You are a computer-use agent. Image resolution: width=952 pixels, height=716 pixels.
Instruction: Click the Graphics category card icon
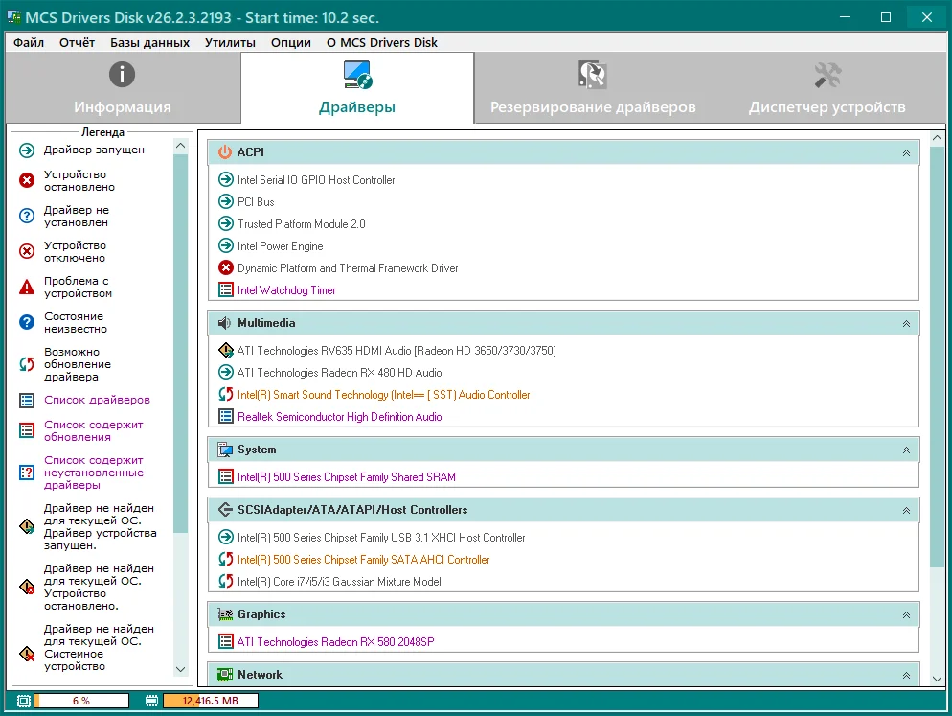[x=225, y=614]
